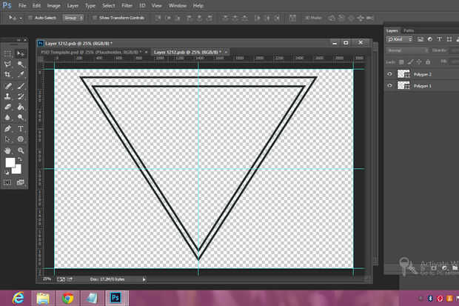The image size is (459, 306).
Task: Lock layer position icon
Action: pos(419,61)
